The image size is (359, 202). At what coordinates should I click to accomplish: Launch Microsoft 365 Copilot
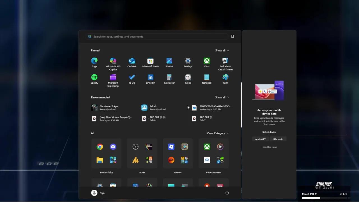pyautogui.click(x=113, y=64)
